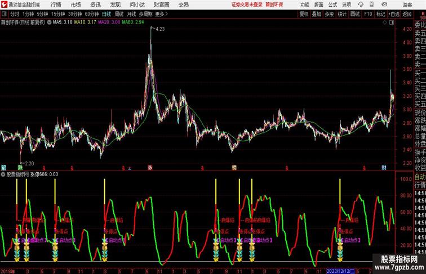Click the green 跌 event marker
Screen dimensions: 426x274
tap(20, 168)
